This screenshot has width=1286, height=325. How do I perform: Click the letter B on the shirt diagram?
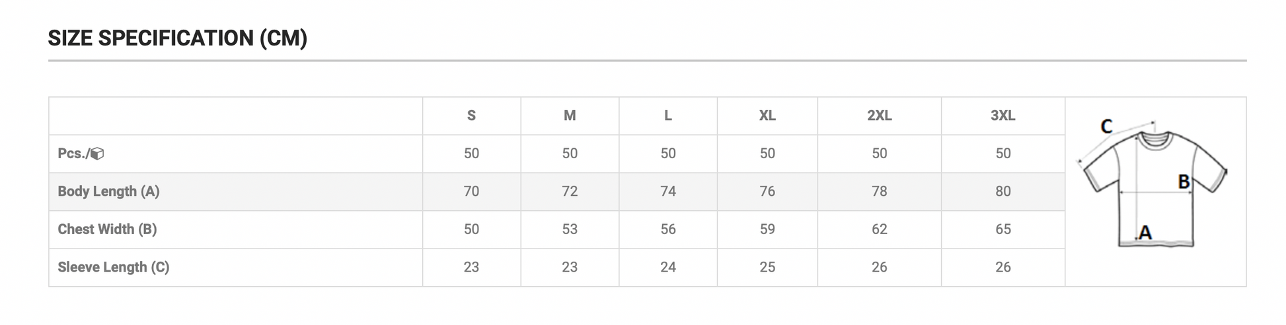pyautogui.click(x=1184, y=182)
